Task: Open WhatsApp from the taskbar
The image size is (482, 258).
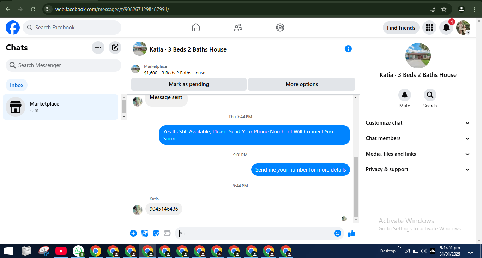Action: (x=78, y=251)
